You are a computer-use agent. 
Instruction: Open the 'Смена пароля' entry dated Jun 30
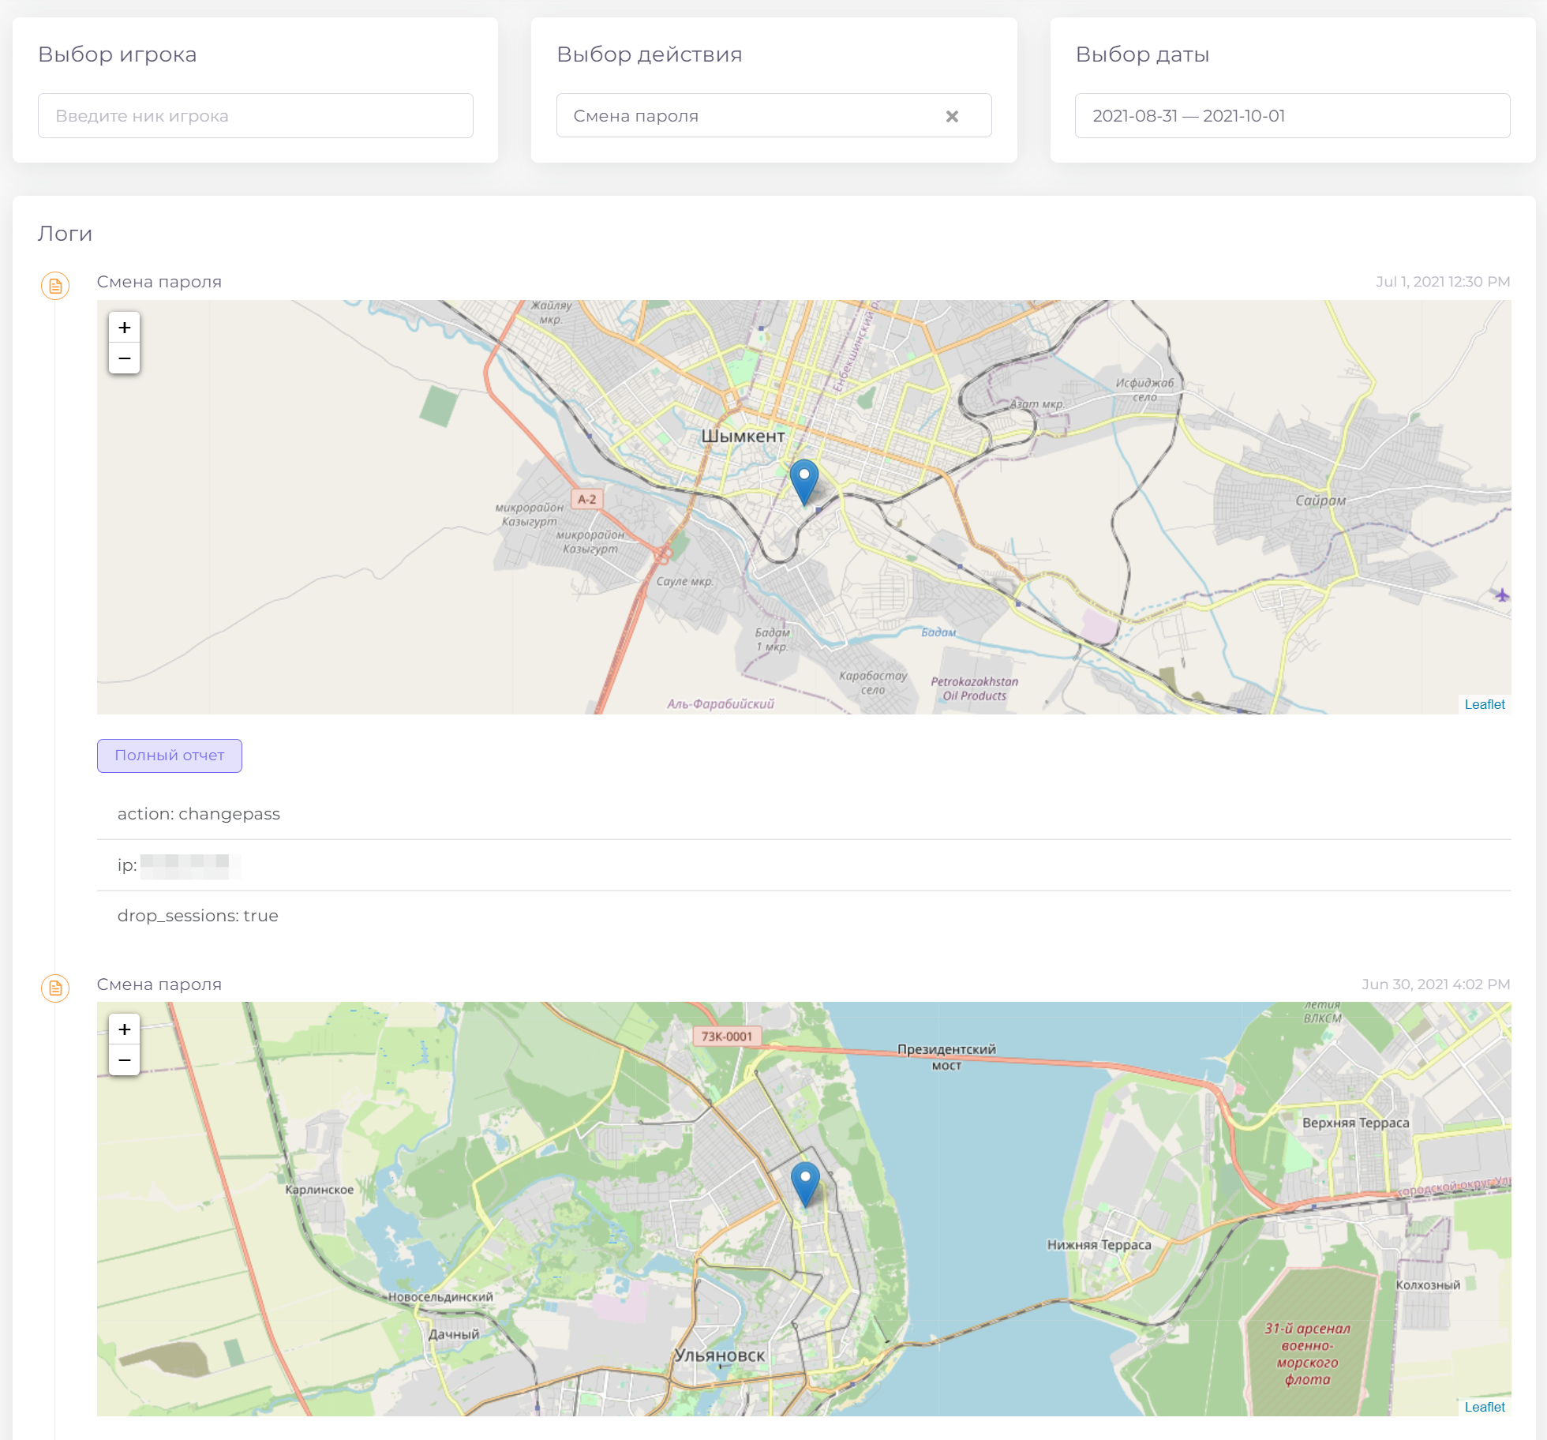point(159,984)
